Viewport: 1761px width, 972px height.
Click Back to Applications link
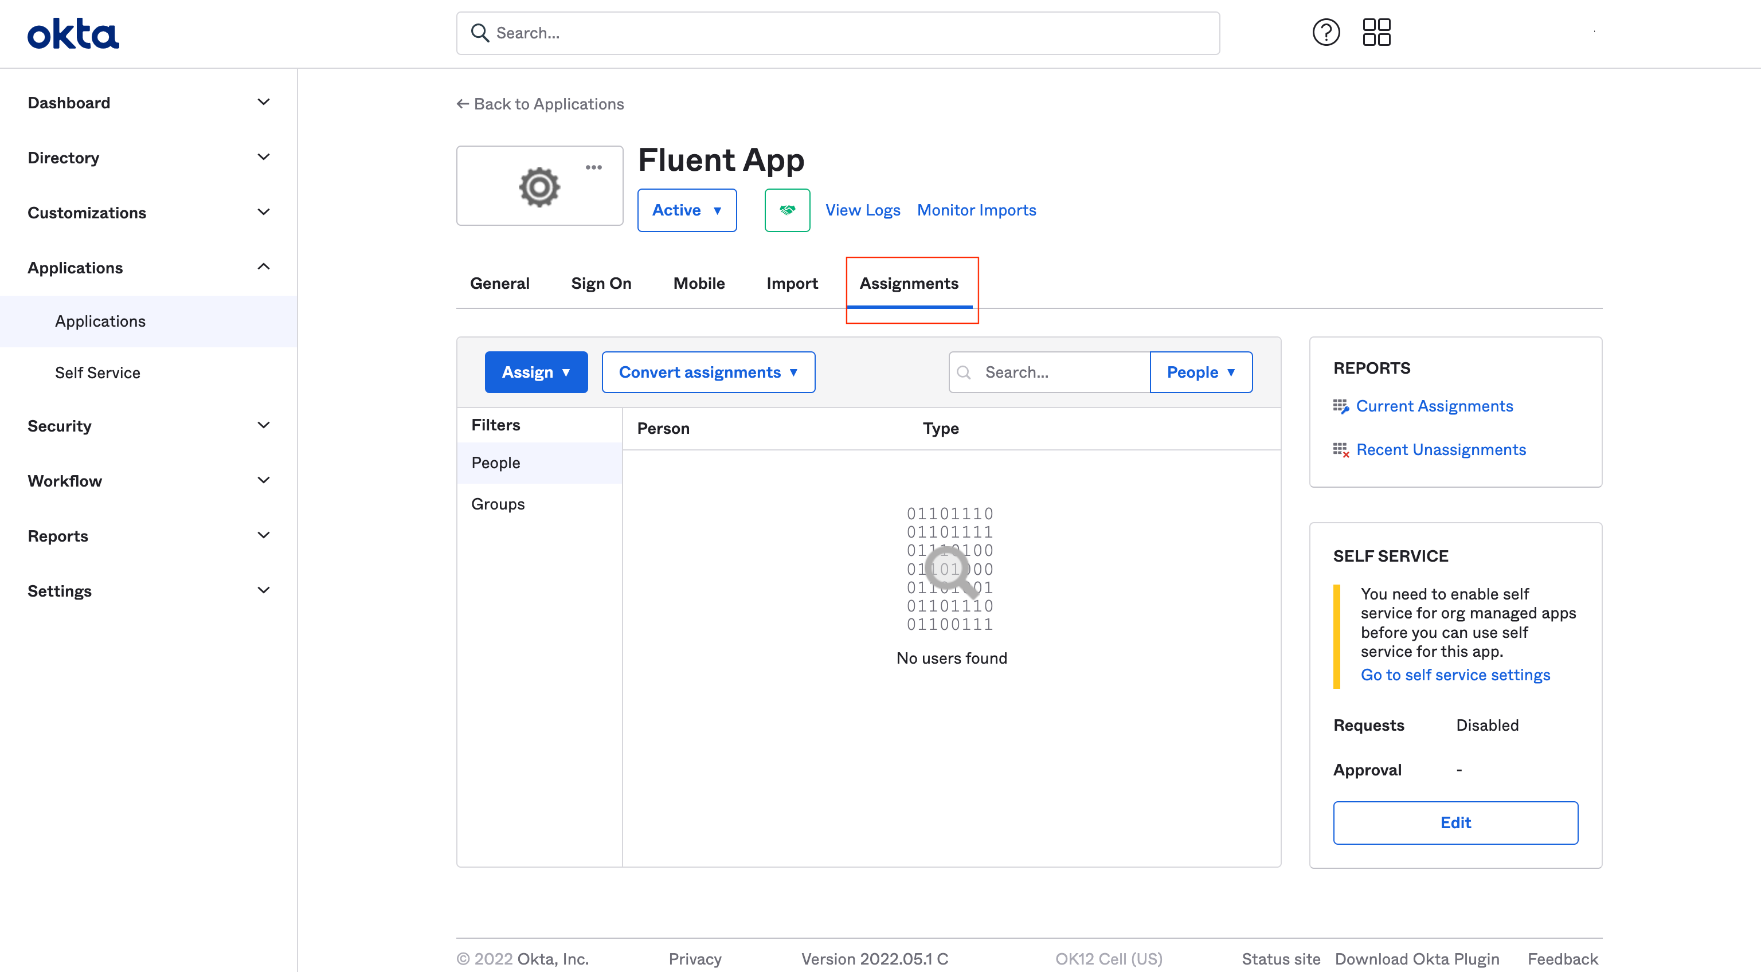click(x=540, y=103)
